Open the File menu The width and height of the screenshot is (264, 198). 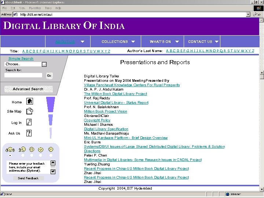click(4, 8)
